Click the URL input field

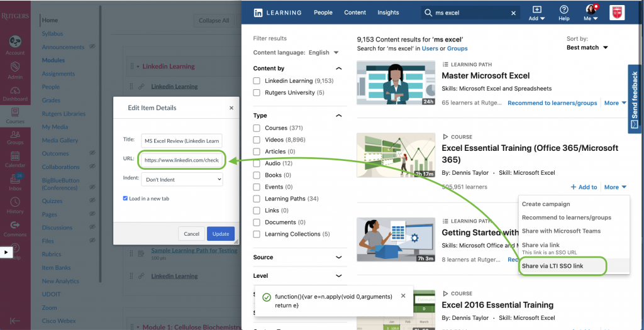tap(182, 160)
